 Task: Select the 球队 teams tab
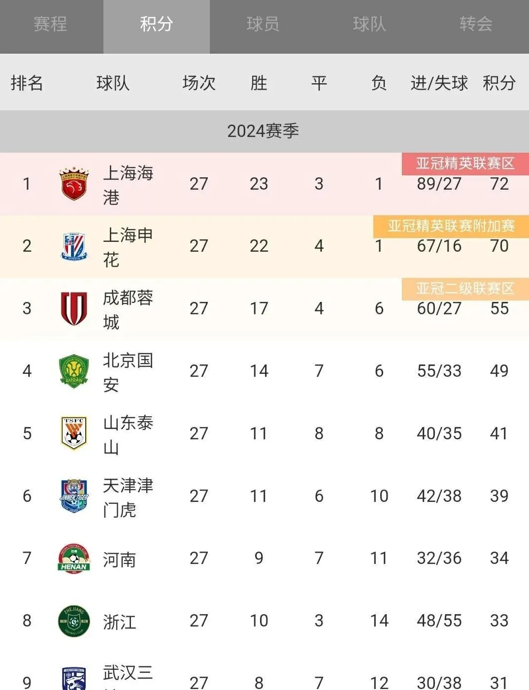point(369,24)
